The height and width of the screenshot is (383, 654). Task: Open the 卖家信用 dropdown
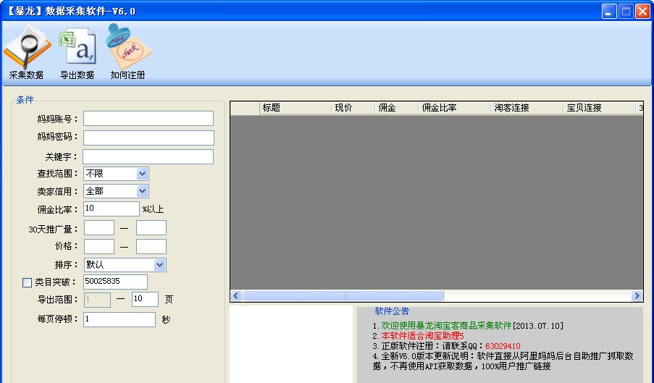pos(142,191)
